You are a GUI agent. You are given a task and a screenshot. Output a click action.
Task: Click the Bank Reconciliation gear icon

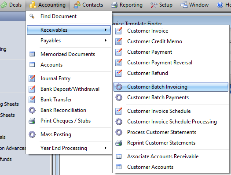tap(32, 110)
